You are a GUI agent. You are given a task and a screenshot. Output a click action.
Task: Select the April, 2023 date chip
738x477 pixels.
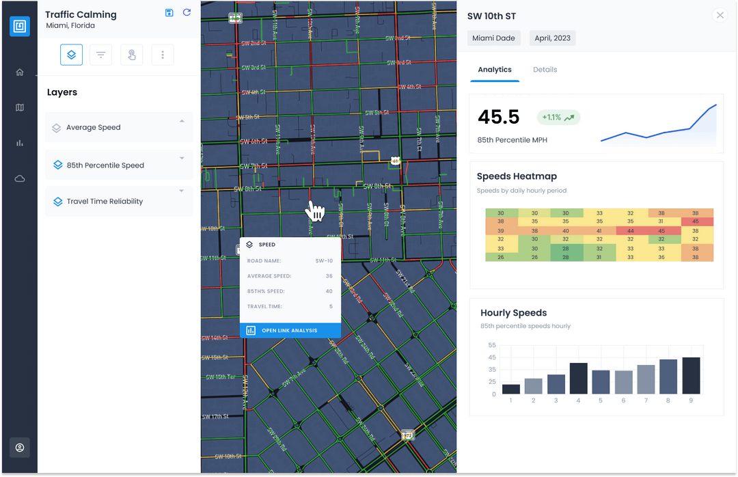pyautogui.click(x=552, y=38)
